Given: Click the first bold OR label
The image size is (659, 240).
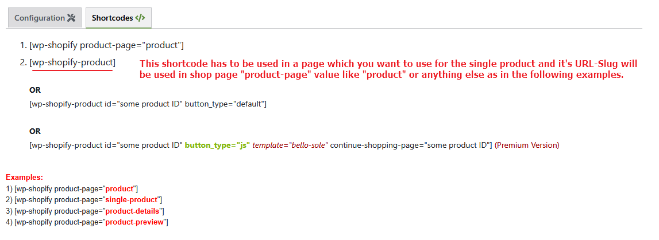Looking at the screenshot, I should [35, 91].
